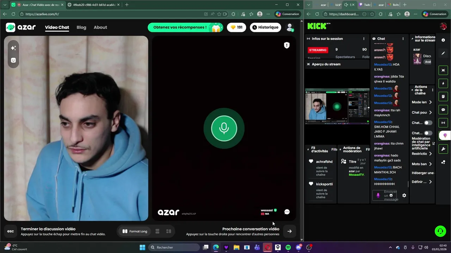This screenshot has width=451, height=253.
Task: Click the Kick sidebar pencil edit icon
Action: (443, 53)
